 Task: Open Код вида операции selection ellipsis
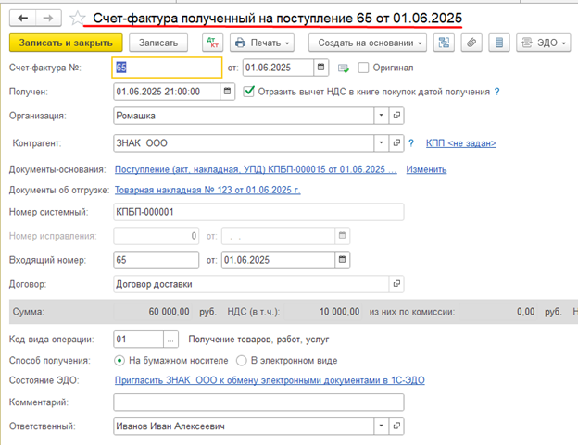tap(170, 340)
